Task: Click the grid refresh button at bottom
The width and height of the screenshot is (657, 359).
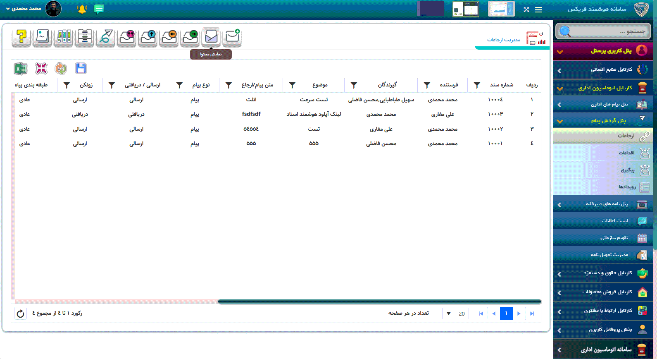Action: 20,314
